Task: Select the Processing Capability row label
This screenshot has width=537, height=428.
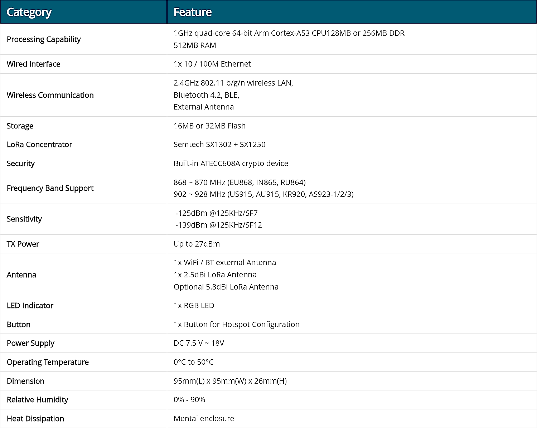Action: pyautogui.click(x=44, y=39)
